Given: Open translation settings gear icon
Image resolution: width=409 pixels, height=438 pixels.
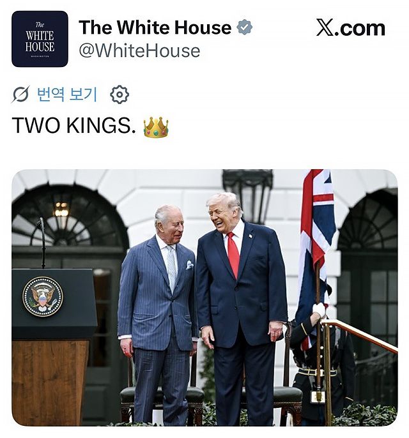Looking at the screenshot, I should click(120, 94).
